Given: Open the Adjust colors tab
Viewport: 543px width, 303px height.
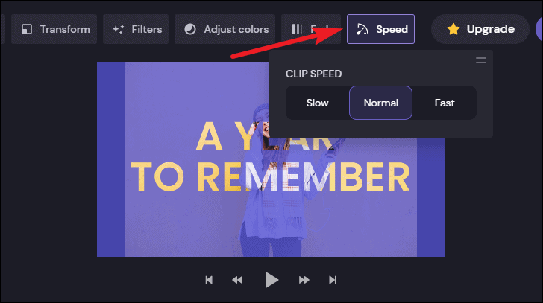Looking at the screenshot, I should 225,29.
